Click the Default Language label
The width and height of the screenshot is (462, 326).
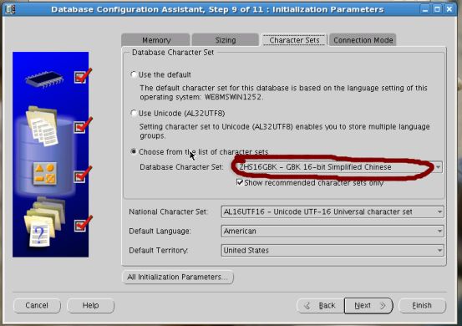pyautogui.click(x=160, y=231)
